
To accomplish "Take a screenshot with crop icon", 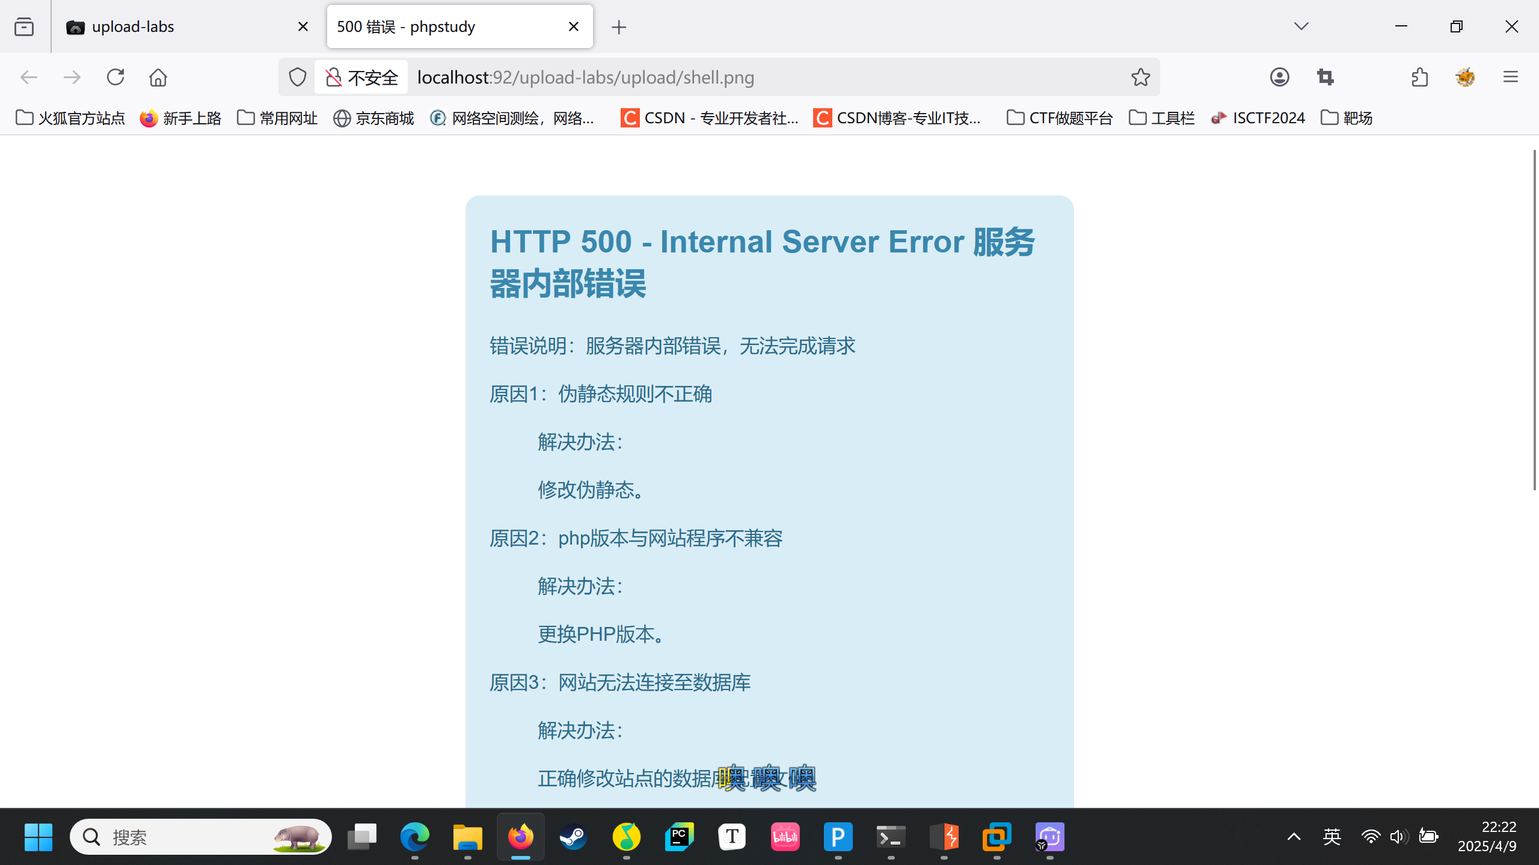I will [x=1326, y=78].
